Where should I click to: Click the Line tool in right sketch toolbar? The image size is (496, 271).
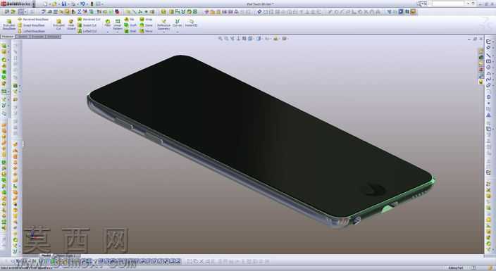point(489,56)
